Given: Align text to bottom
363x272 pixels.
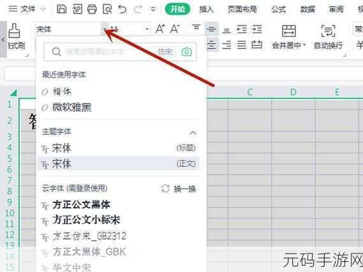Looking at the screenshot, I should tap(226, 30).
